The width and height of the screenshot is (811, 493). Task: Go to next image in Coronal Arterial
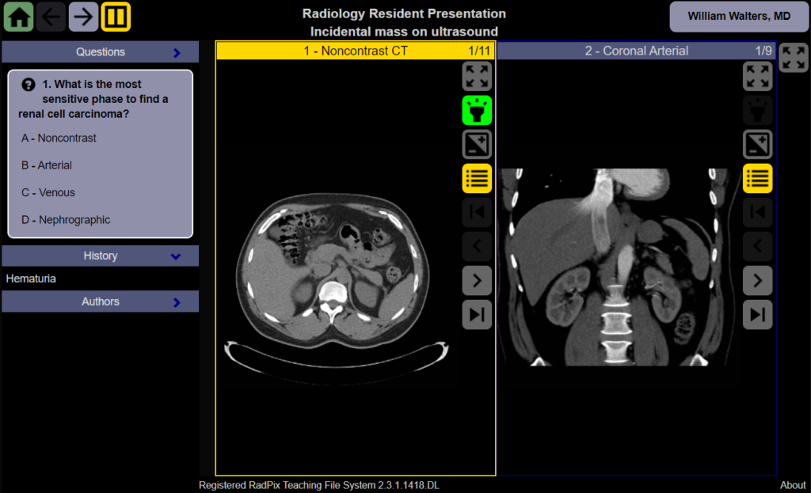click(x=758, y=281)
